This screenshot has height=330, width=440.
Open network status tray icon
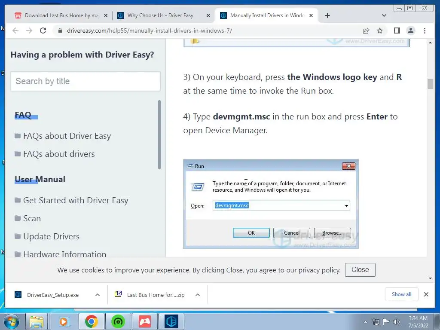pyautogui.click(x=376, y=322)
